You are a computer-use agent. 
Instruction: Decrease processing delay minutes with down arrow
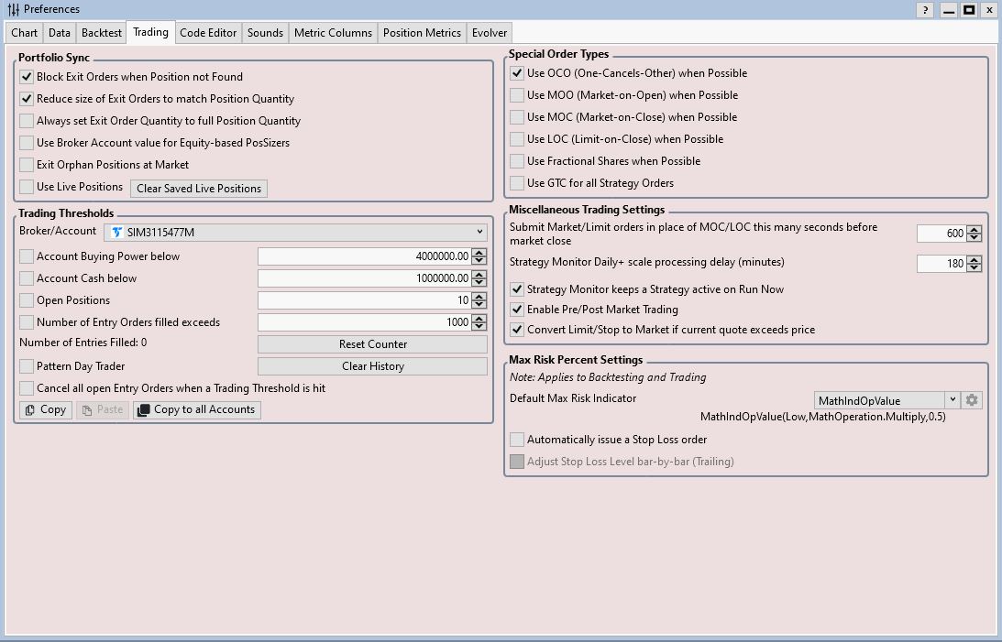coord(974,267)
